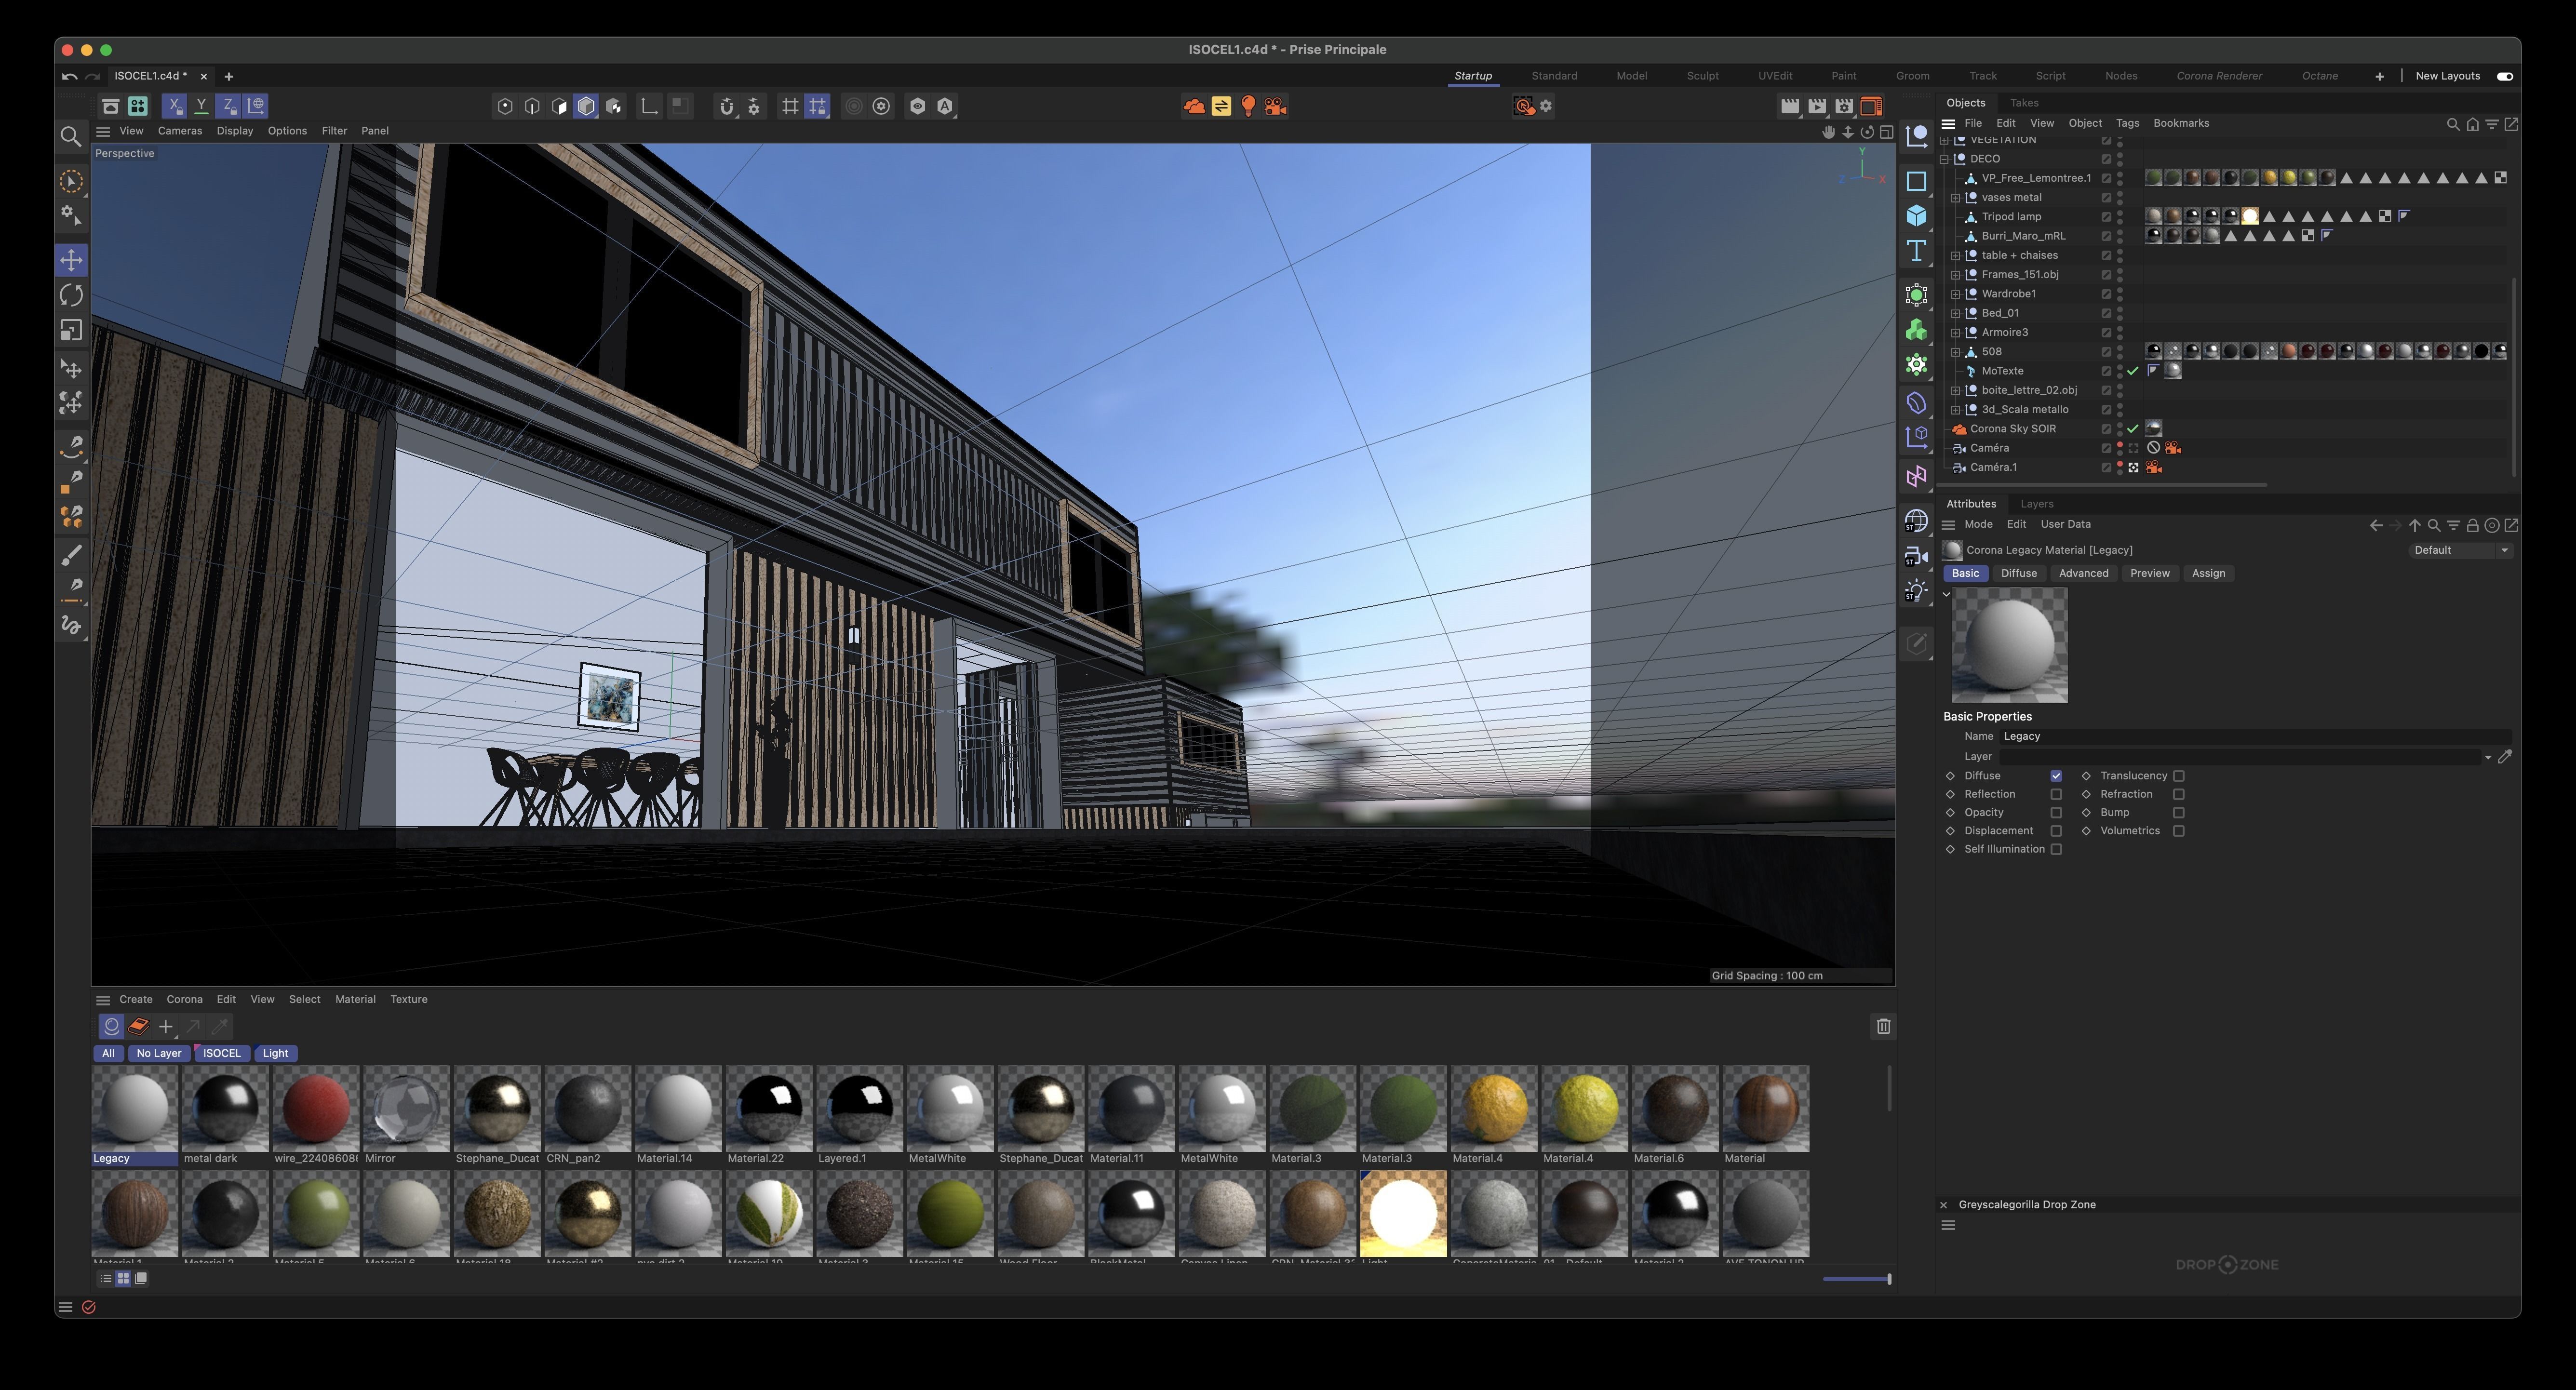
Task: Open the Cameras viewport menu
Action: pos(180,131)
